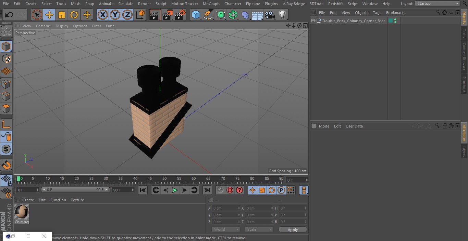Add a Cube primitive object
The image size is (468, 241).
(196, 15)
